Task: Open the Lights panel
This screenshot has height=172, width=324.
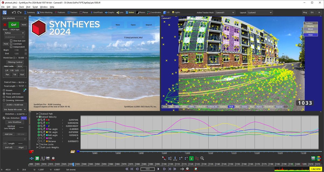Action: coord(175,12)
